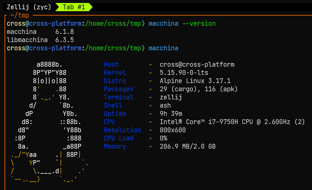Click the kernel value 5.15.90-0-lts
Screen dimensions: 312x190
(184, 73)
